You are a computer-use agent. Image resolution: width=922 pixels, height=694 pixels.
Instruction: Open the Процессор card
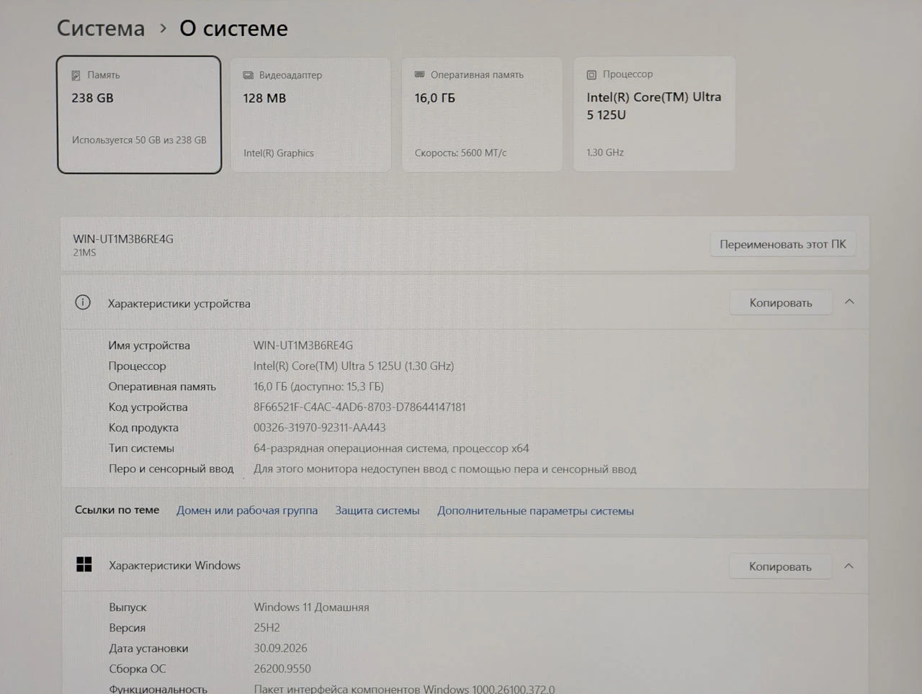654,114
